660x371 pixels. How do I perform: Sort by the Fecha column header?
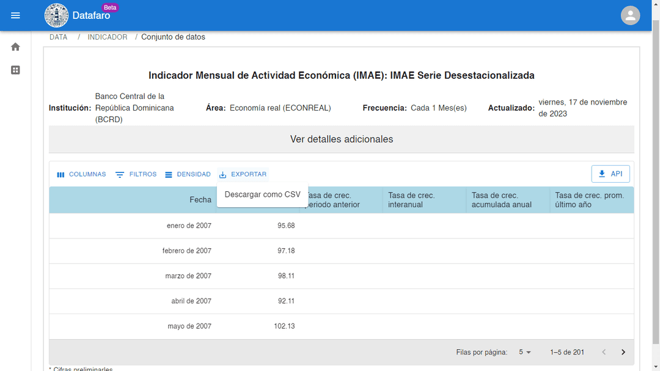[x=200, y=200]
